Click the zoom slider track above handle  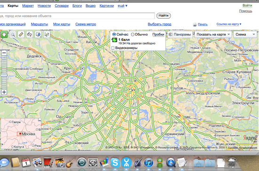pyautogui.click(x=4, y=65)
